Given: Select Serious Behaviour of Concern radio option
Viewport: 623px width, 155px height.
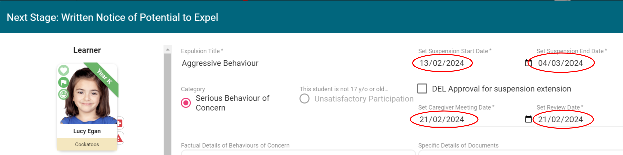Looking at the screenshot, I should pos(186,103).
